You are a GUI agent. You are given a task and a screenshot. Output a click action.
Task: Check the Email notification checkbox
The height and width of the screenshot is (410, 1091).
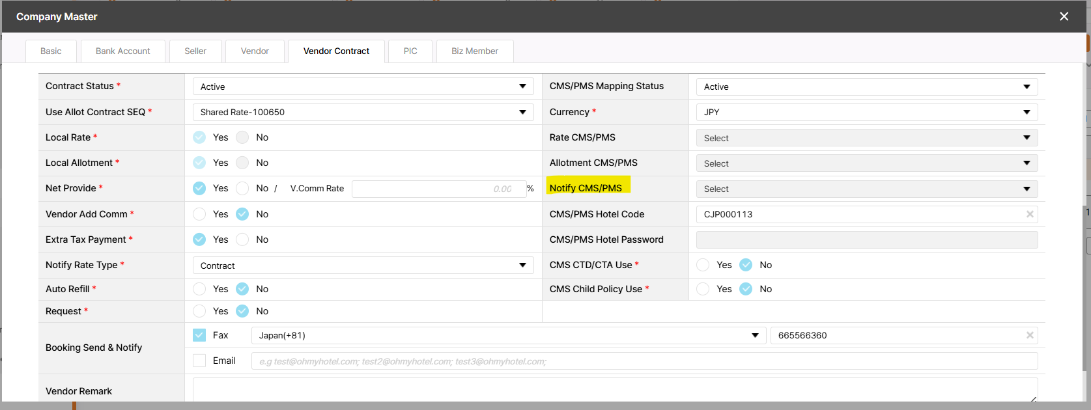(199, 361)
